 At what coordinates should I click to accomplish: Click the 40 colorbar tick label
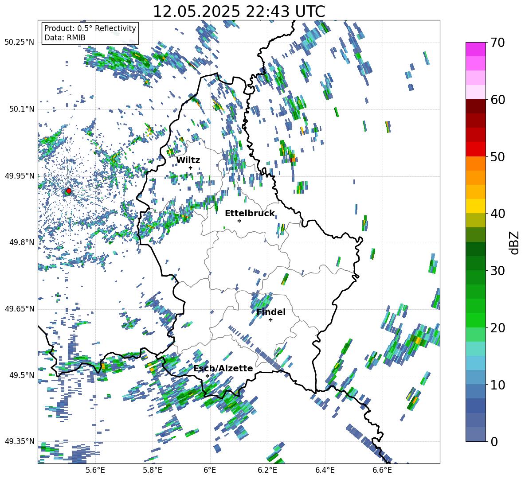click(x=497, y=214)
